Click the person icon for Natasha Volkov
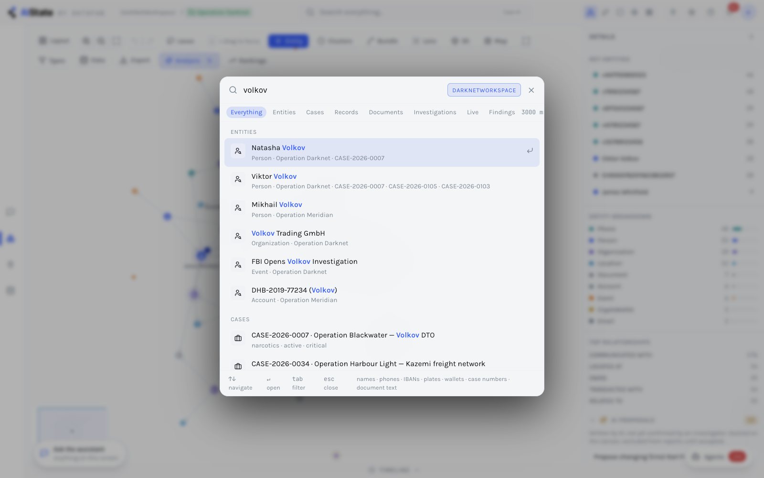Viewport: 764px width, 478px height. (238, 151)
